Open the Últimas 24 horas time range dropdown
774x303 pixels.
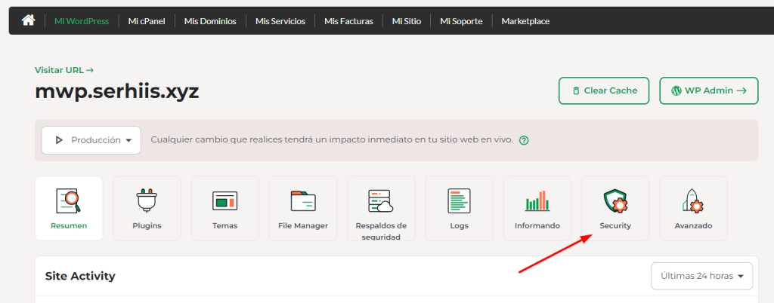coord(701,276)
